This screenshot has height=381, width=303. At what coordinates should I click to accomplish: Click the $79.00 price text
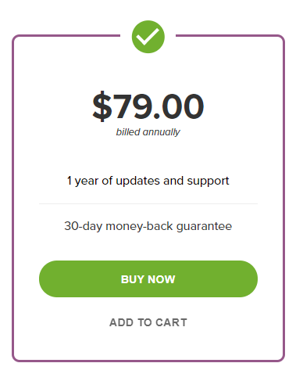(148, 106)
